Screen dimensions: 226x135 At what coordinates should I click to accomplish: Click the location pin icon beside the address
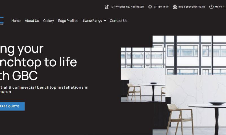click(x=107, y=7)
